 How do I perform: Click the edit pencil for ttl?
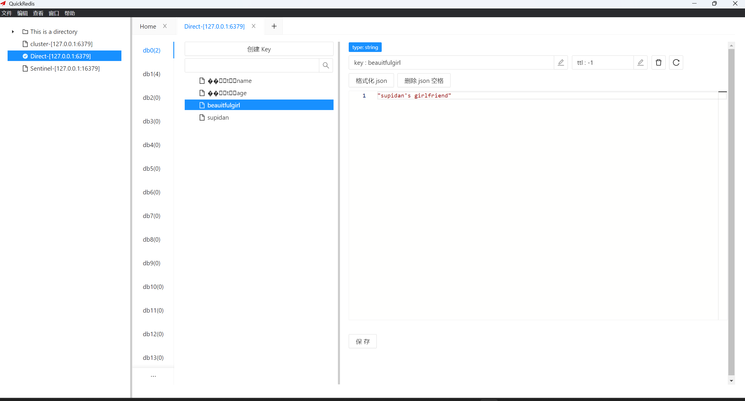coord(640,62)
